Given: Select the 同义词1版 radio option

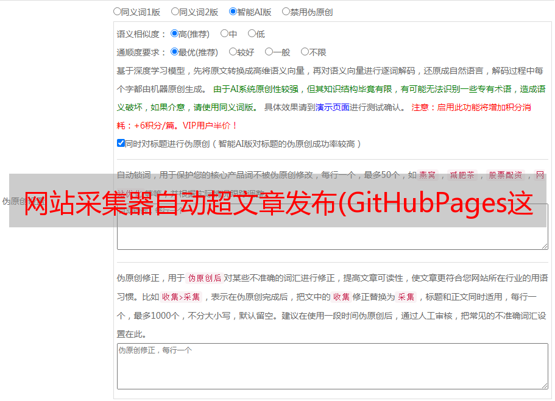Looking at the screenshot, I should click(117, 11).
